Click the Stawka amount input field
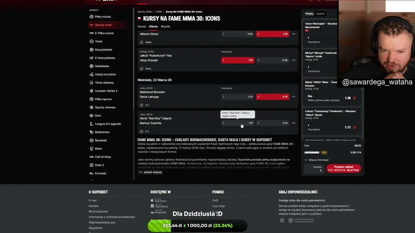The width and height of the screenshot is (415, 233). click(314, 169)
